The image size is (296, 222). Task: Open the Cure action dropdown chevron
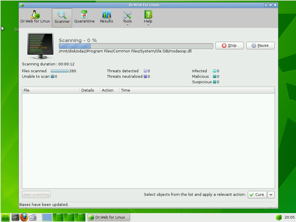coord(271,195)
